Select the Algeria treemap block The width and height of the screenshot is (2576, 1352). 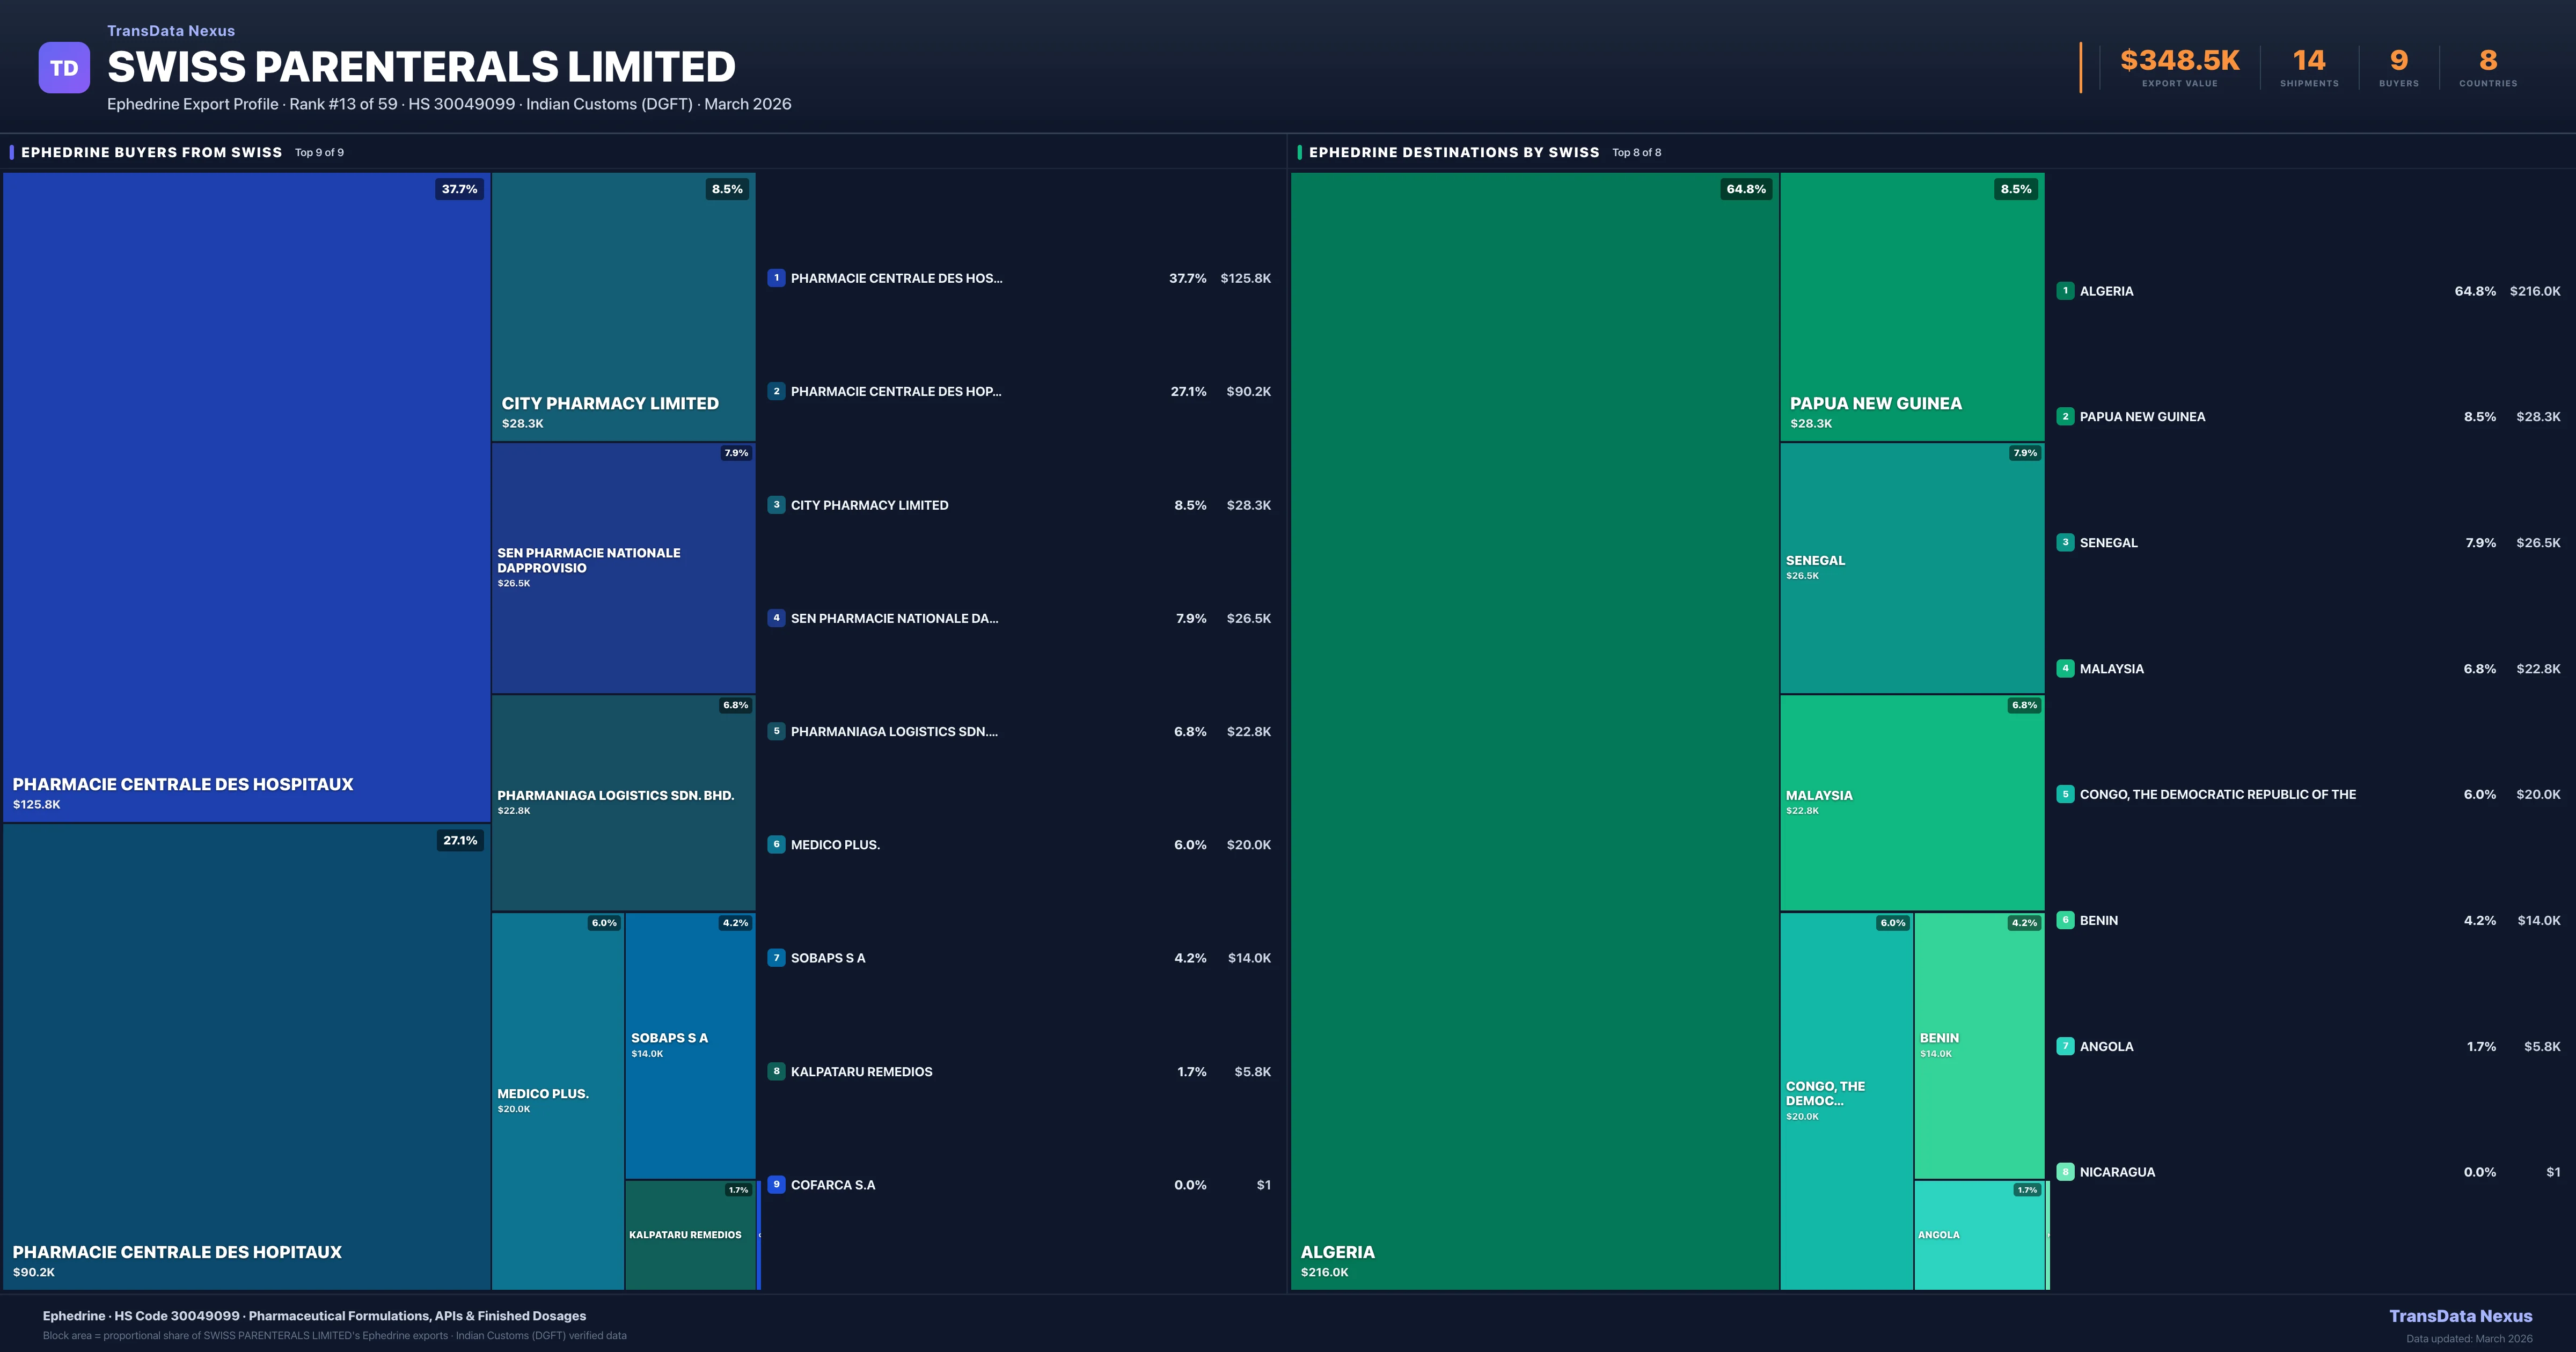pos(1534,730)
